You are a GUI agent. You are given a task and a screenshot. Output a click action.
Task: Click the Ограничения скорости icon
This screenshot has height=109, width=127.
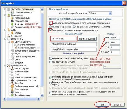(12, 80)
